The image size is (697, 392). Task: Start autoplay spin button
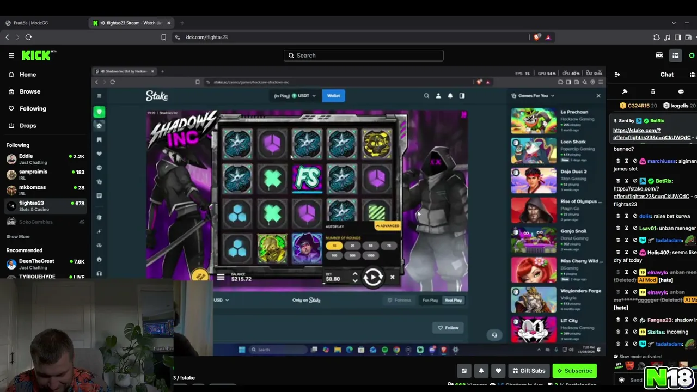(x=373, y=278)
